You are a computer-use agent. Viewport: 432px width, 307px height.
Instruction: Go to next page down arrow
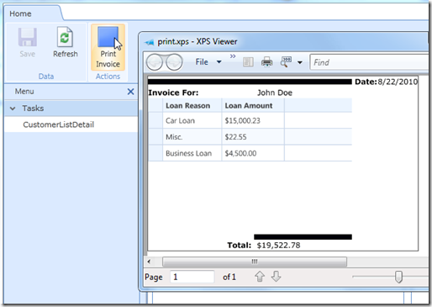point(277,277)
